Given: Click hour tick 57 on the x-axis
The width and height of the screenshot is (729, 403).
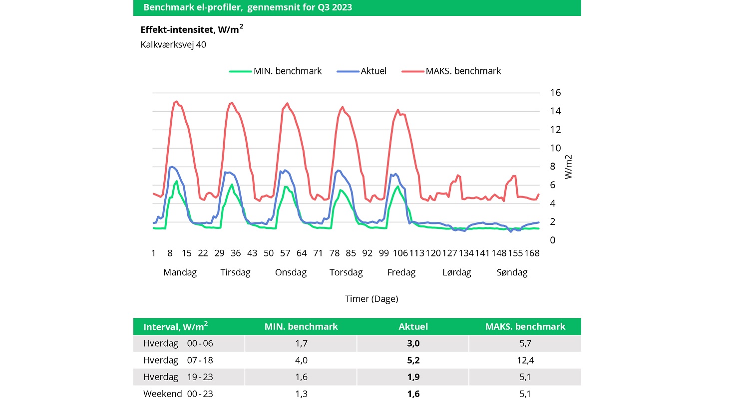Looking at the screenshot, I should pos(285,253).
